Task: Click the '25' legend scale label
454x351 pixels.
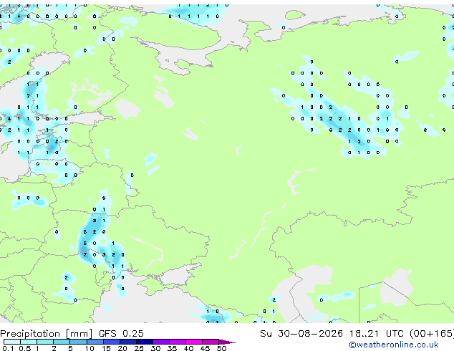Action: pyautogui.click(x=139, y=348)
